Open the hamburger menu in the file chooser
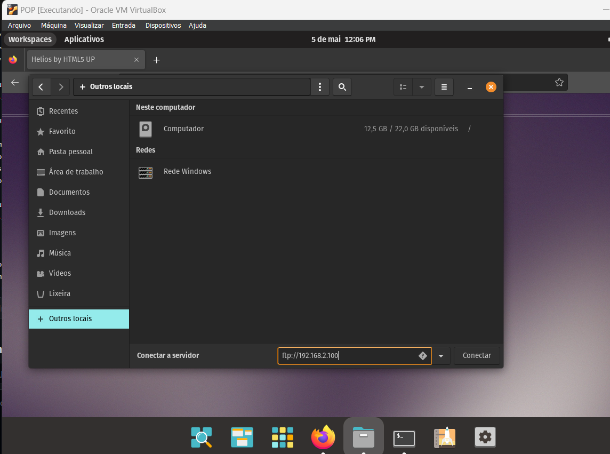610x454 pixels. pyautogui.click(x=444, y=87)
